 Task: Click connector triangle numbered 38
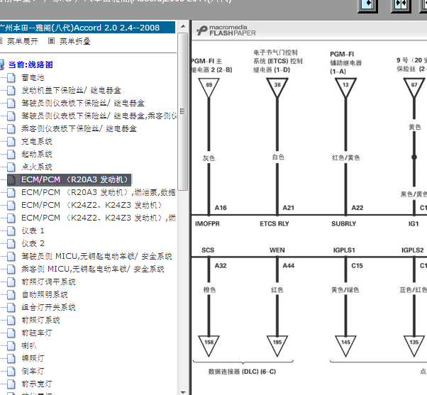(277, 88)
